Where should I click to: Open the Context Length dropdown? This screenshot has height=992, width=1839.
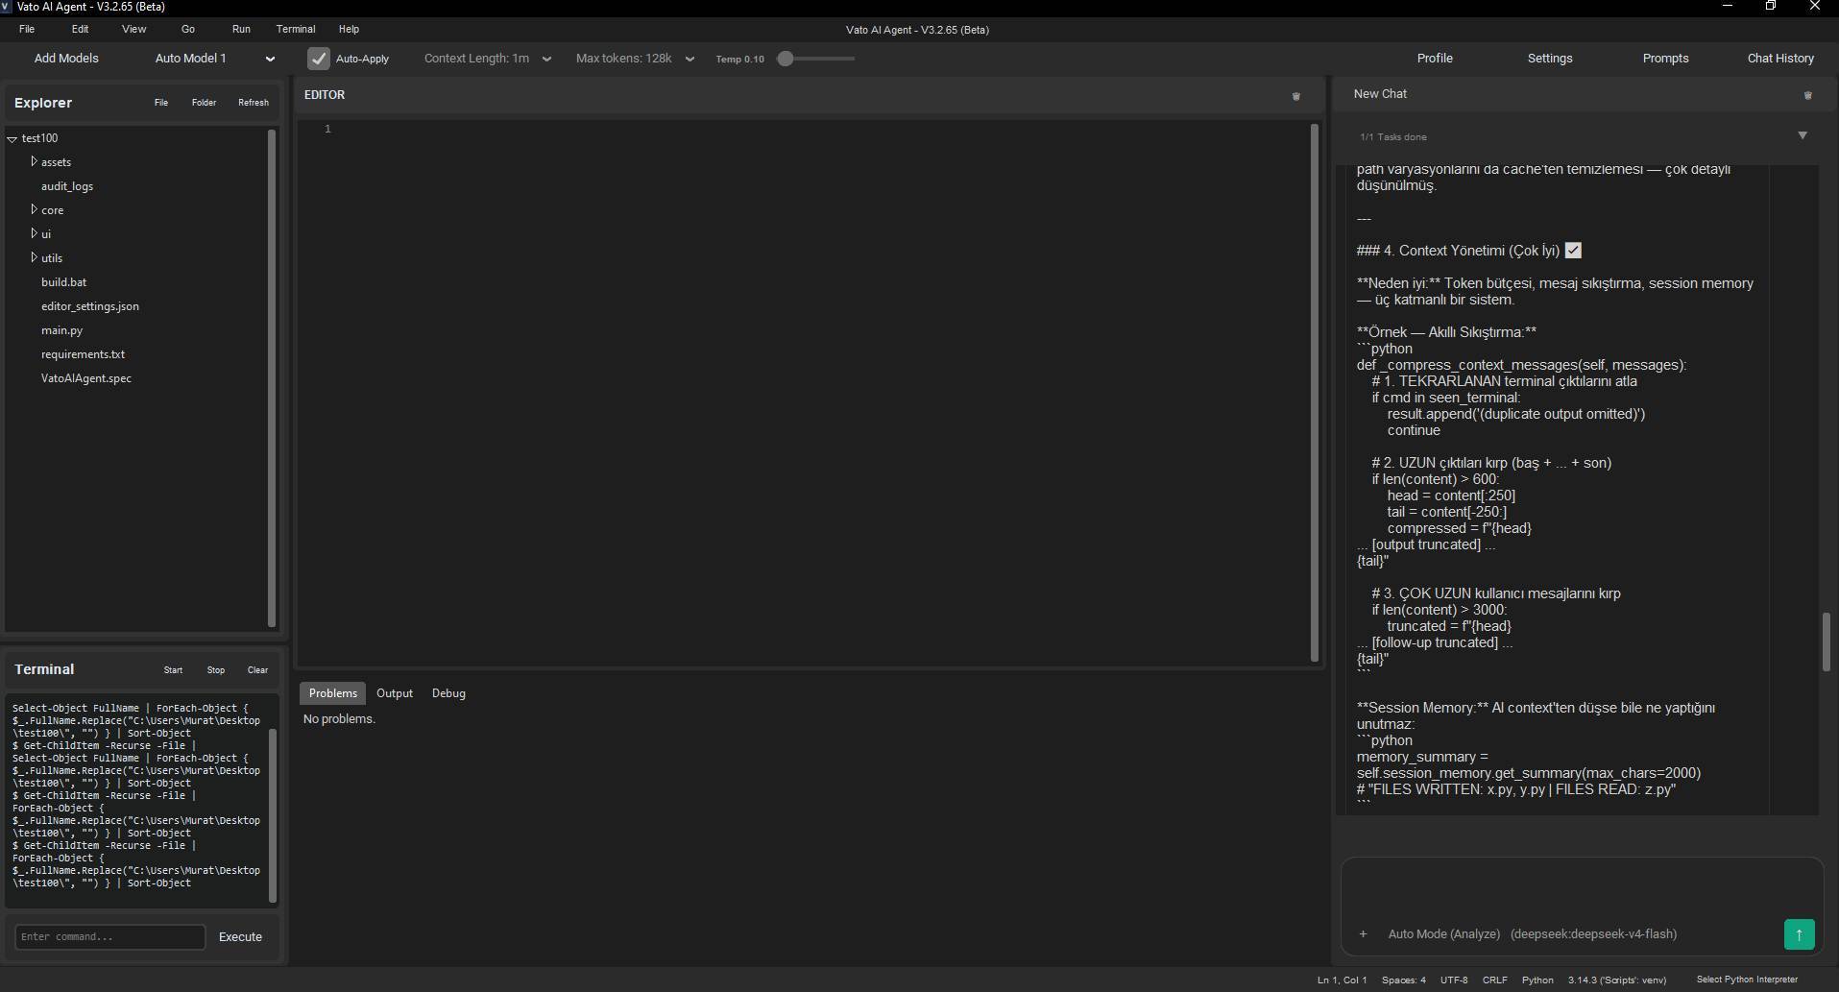pyautogui.click(x=488, y=59)
